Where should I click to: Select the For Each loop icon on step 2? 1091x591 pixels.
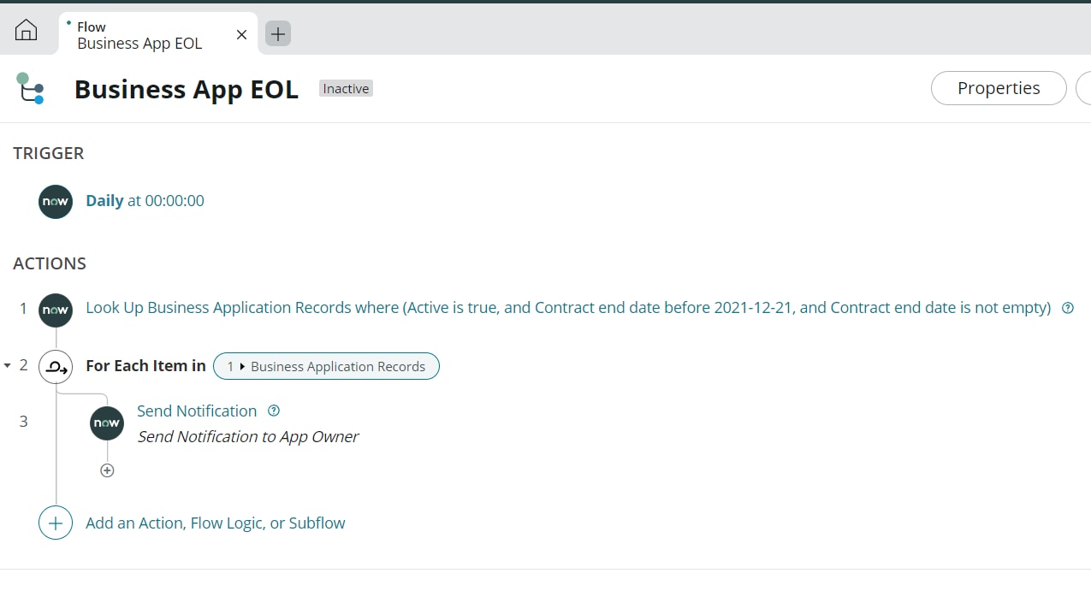[55, 366]
